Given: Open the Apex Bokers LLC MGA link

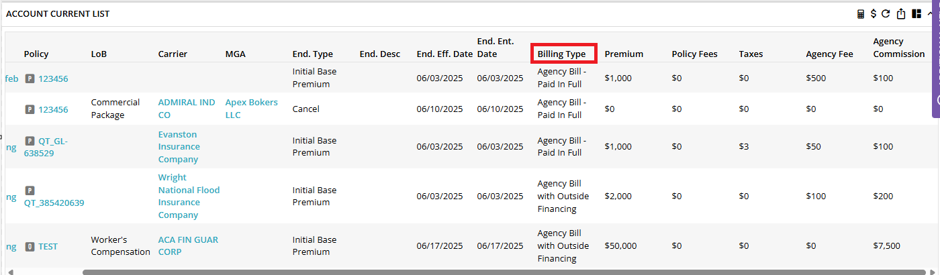Looking at the screenshot, I should tap(252, 109).
